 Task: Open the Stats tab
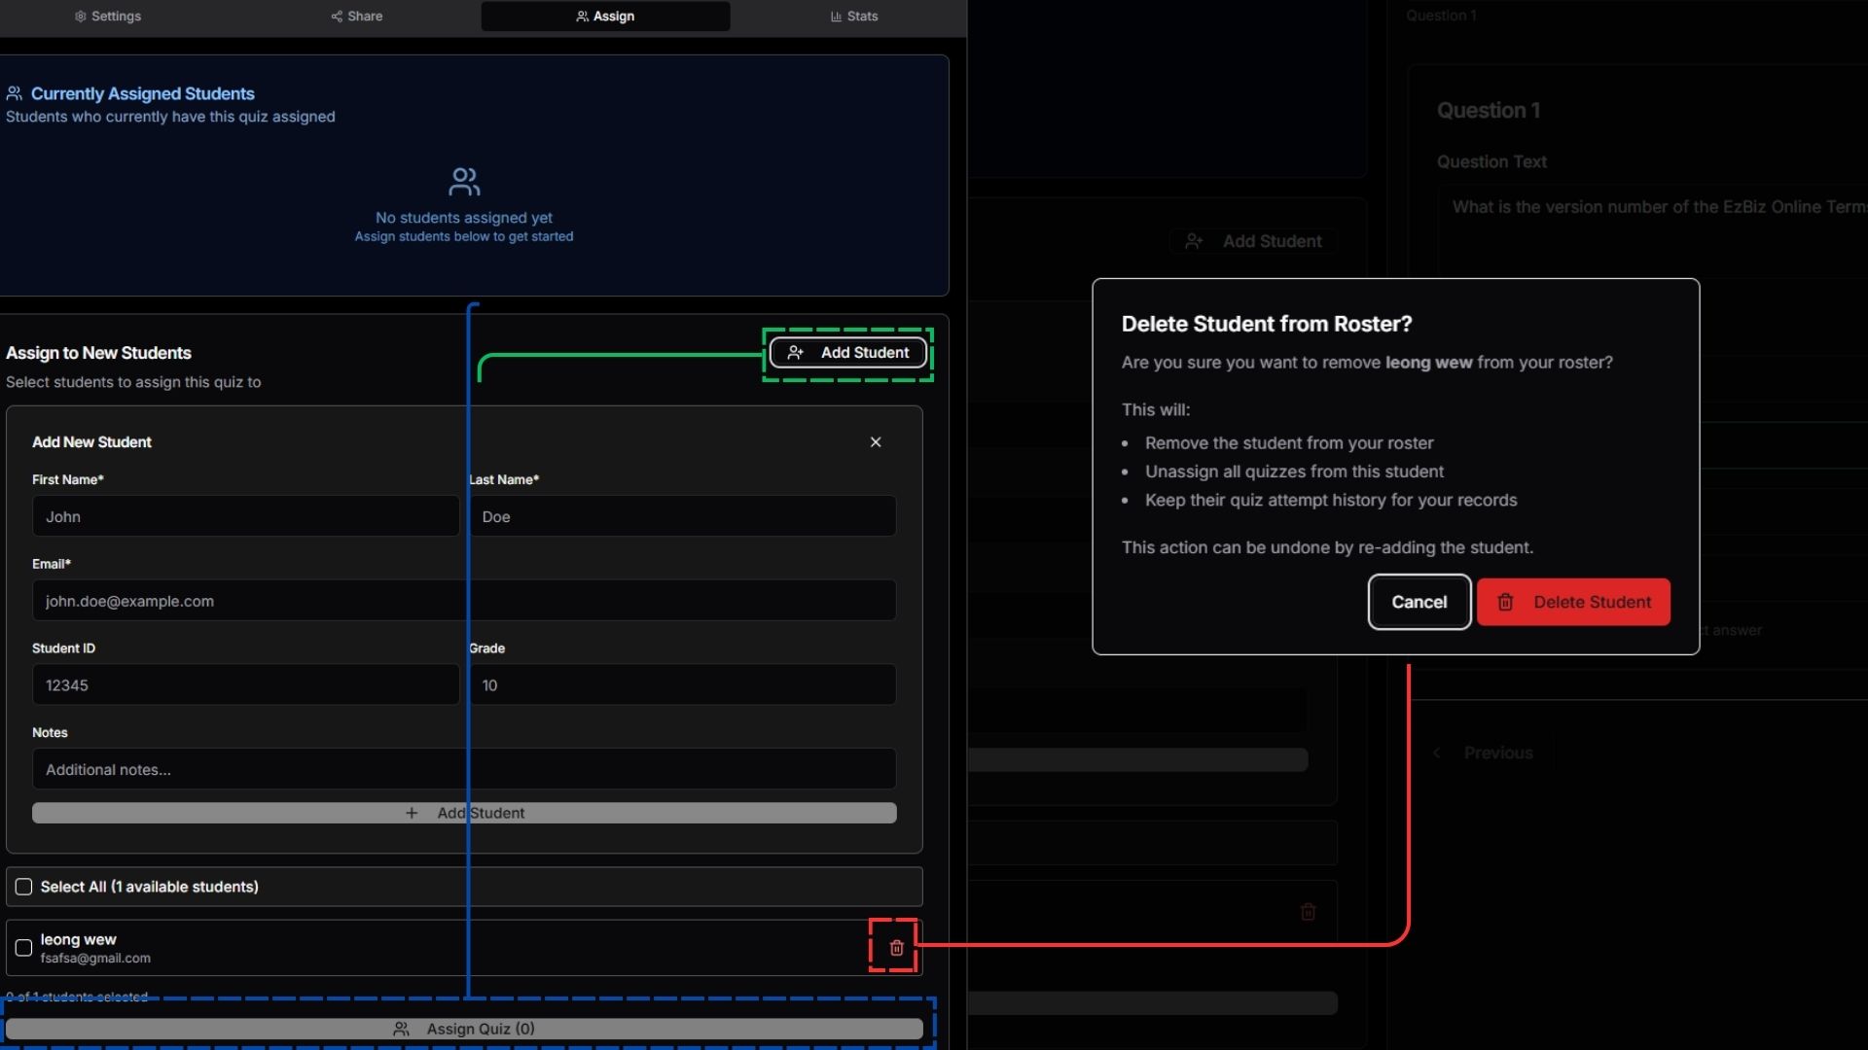(x=853, y=16)
